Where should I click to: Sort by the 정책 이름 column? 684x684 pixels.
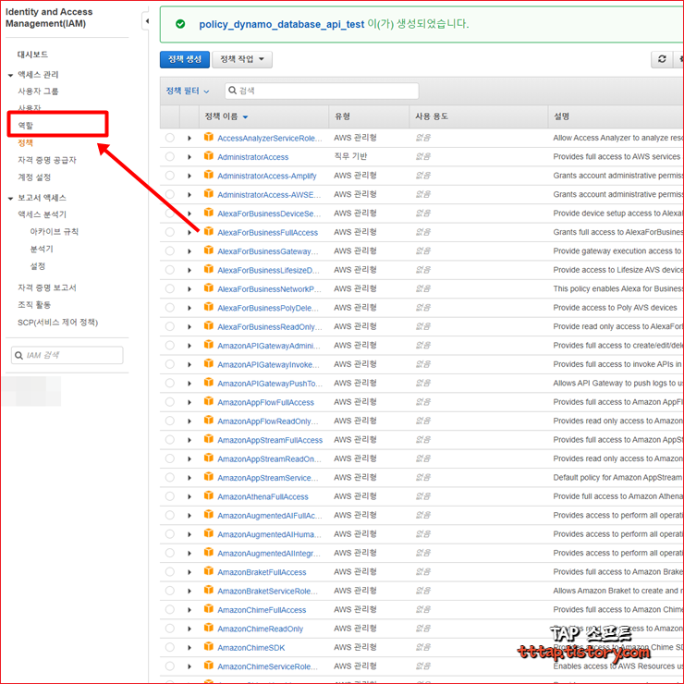[x=226, y=116]
